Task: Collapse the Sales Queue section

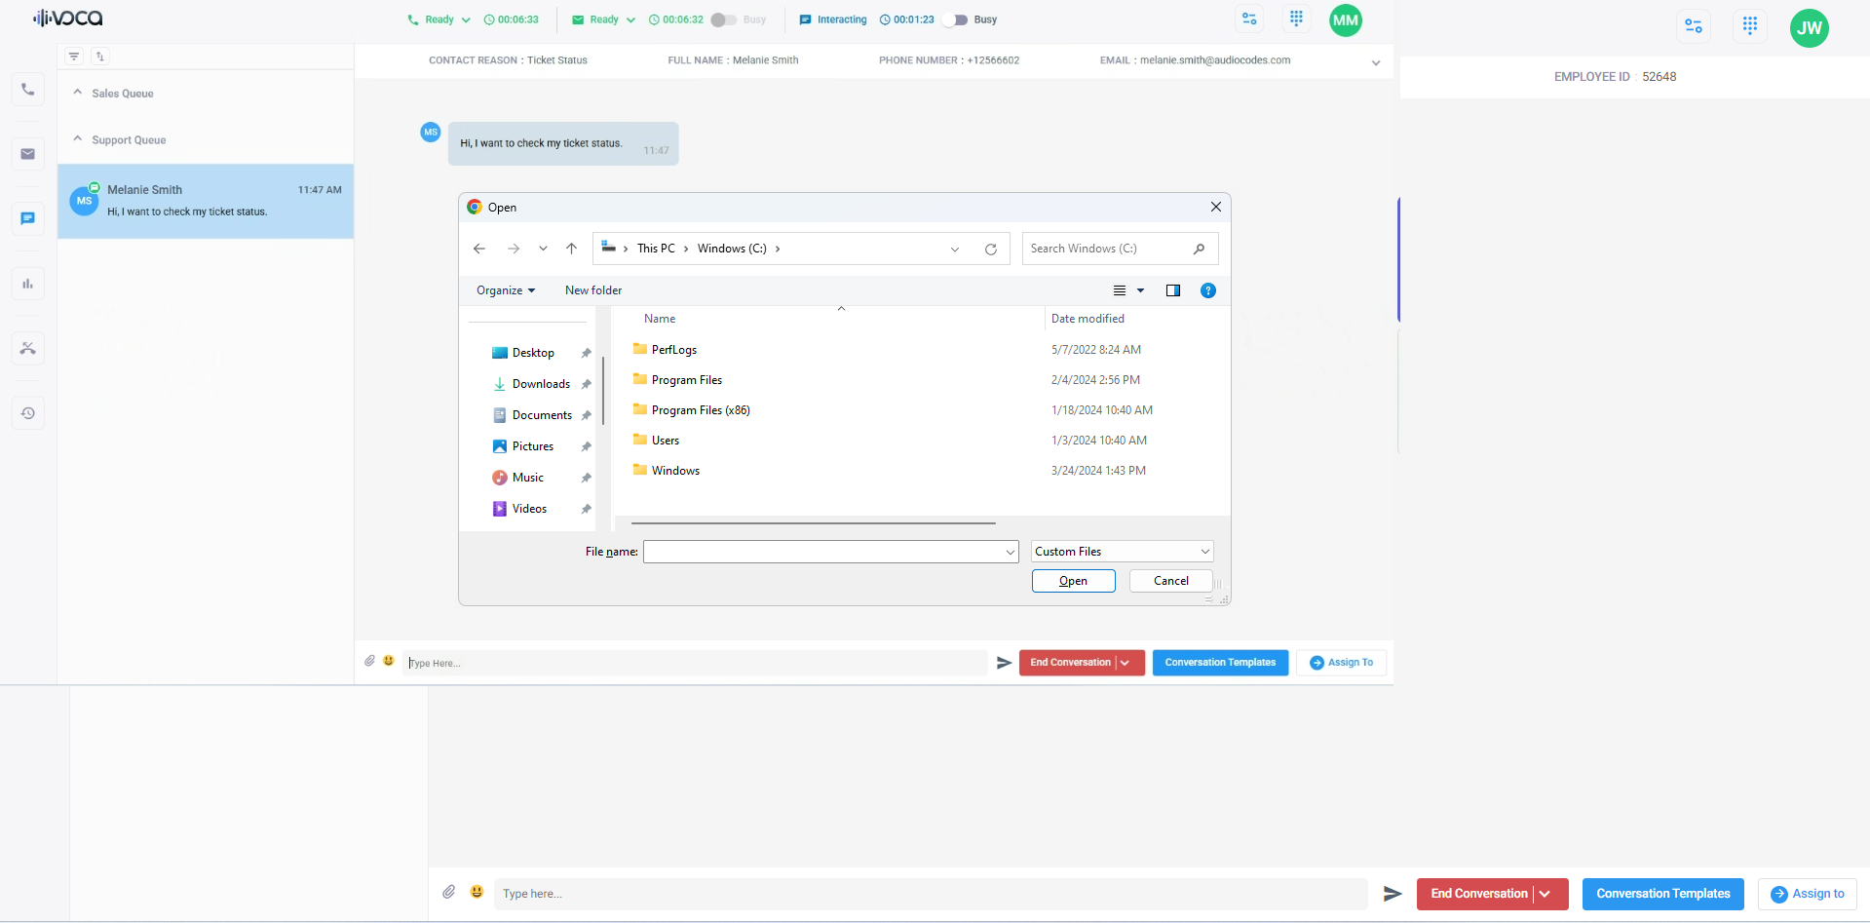Action: 78,93
